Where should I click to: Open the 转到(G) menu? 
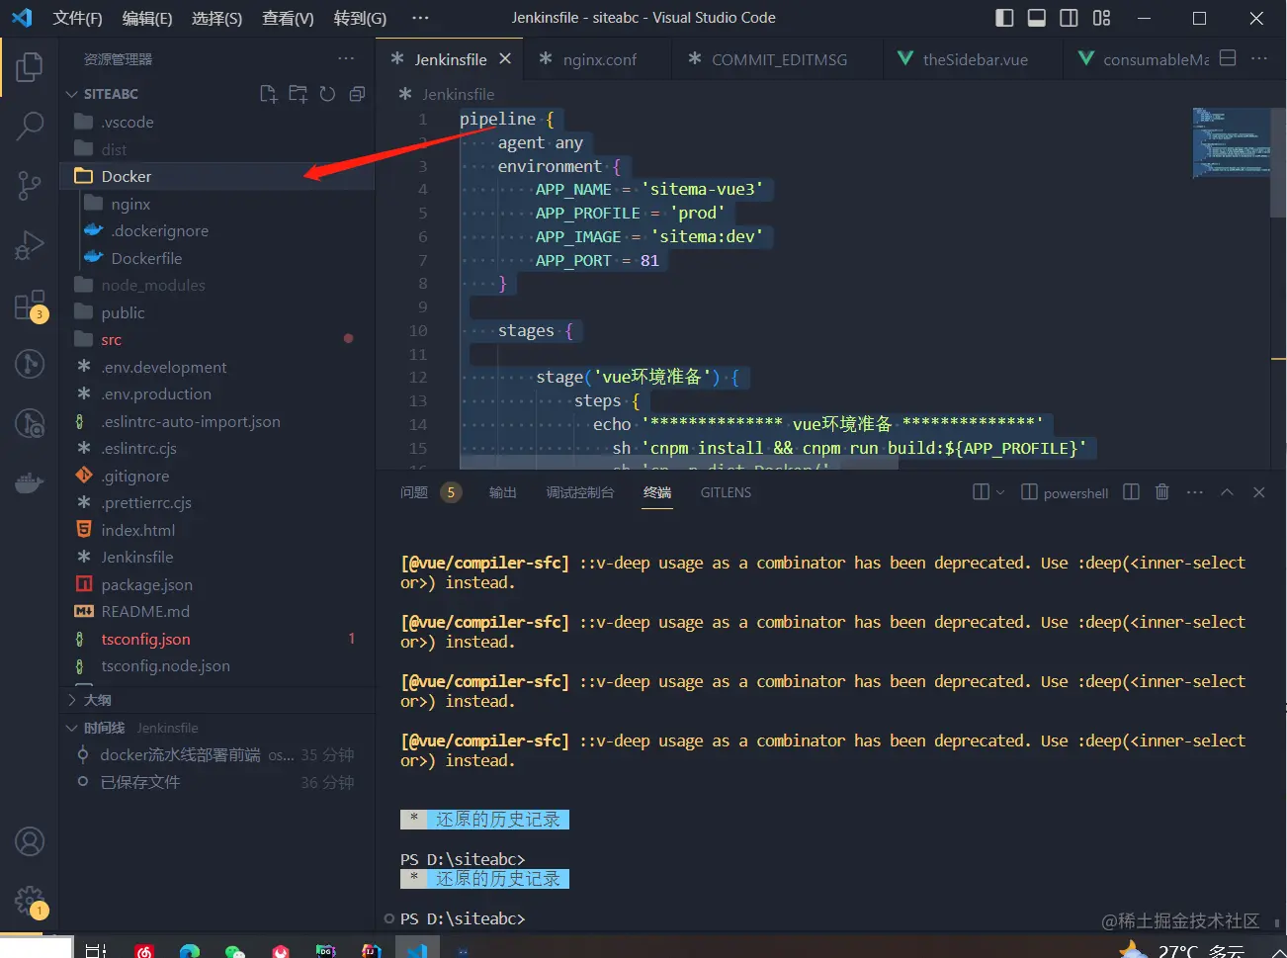(360, 18)
